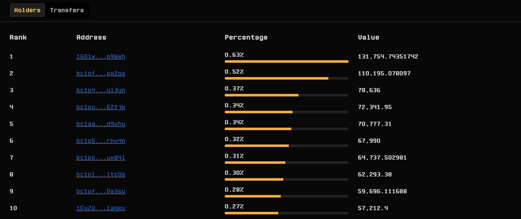The height and width of the screenshot is (219, 521).
Task: Open the rank 2 holder address link
Action: coord(101,73)
